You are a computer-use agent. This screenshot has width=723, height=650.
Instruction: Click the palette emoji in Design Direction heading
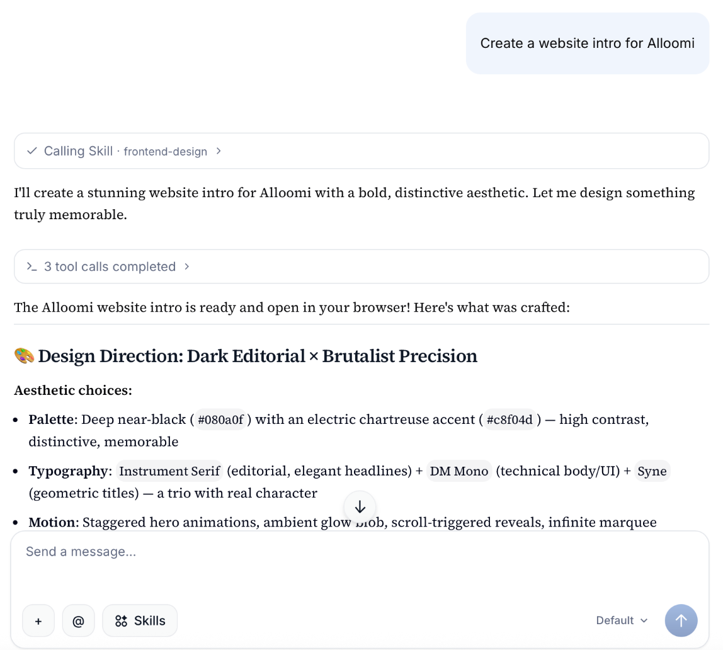(24, 356)
